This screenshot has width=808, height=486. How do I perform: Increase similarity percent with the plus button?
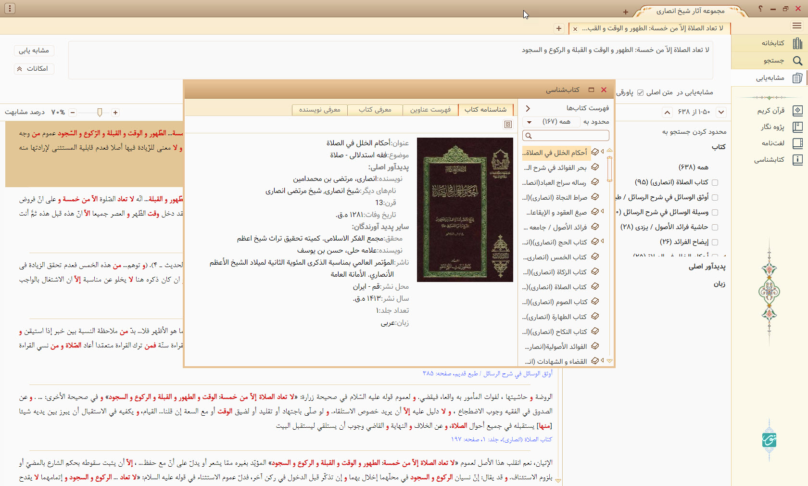pos(115,112)
